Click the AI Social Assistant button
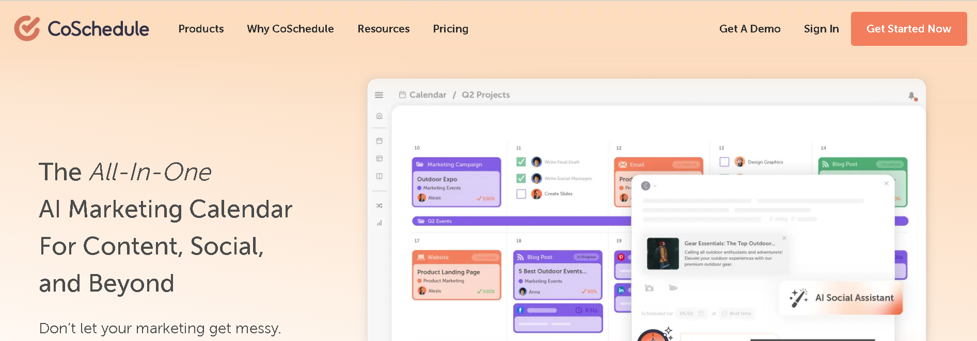The width and height of the screenshot is (977, 341). pyautogui.click(x=842, y=298)
